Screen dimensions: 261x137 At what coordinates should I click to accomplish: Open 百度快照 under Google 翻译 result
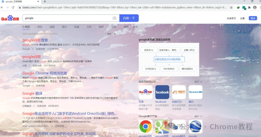point(41,106)
